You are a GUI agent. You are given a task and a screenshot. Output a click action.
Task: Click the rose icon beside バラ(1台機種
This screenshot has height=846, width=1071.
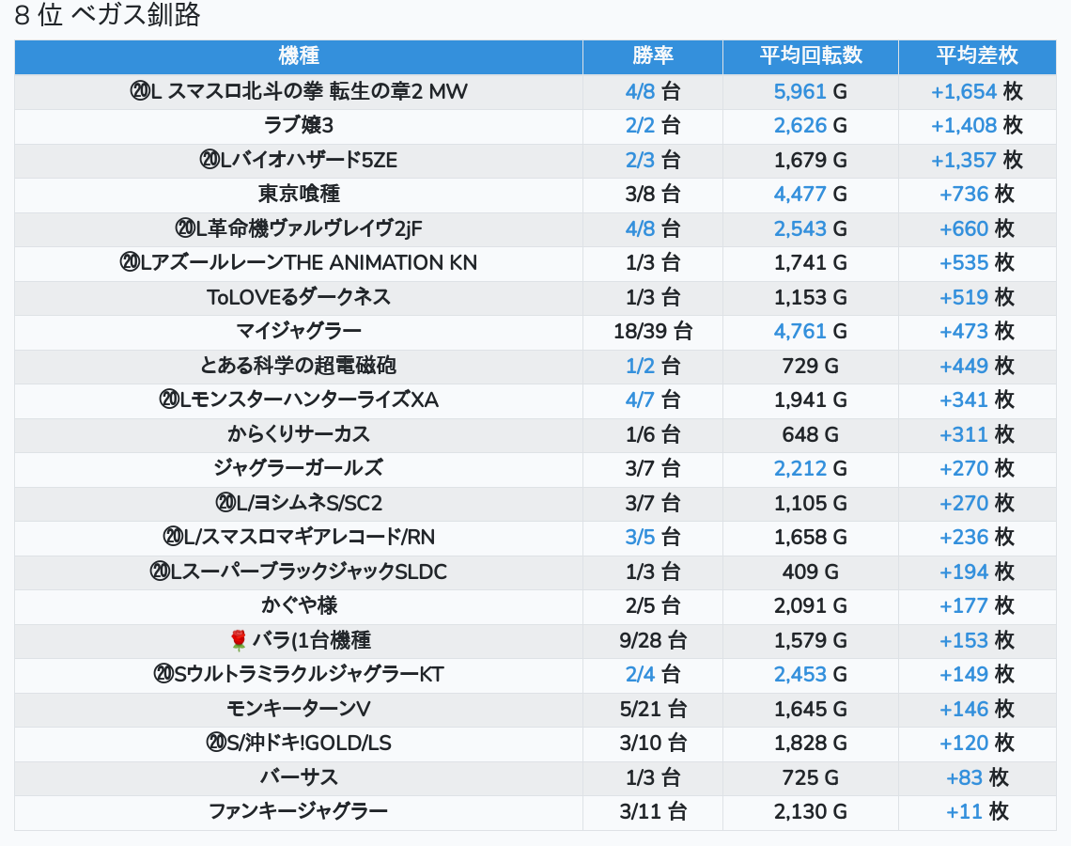[239, 641]
